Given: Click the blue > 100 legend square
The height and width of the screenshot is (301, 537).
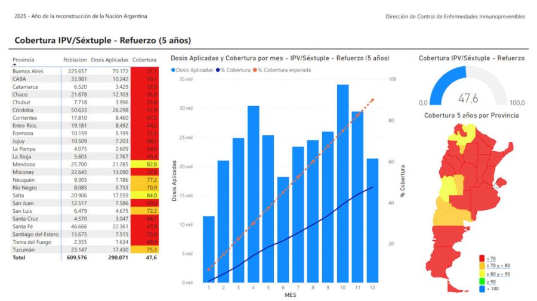Looking at the screenshot, I should click(482, 289).
